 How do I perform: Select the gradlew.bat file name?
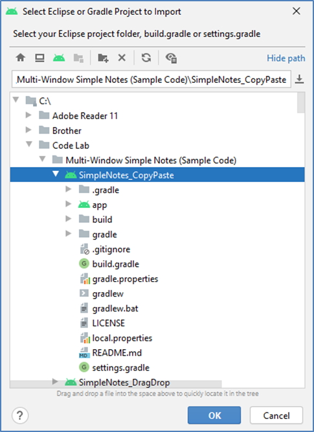coord(115,308)
